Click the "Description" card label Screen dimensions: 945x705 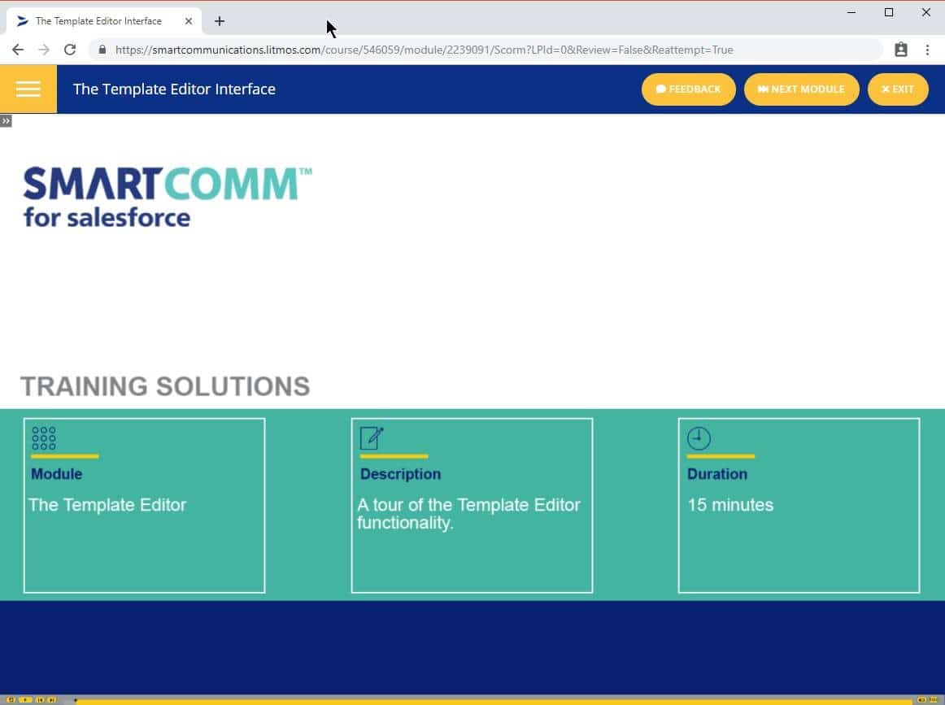click(x=400, y=473)
